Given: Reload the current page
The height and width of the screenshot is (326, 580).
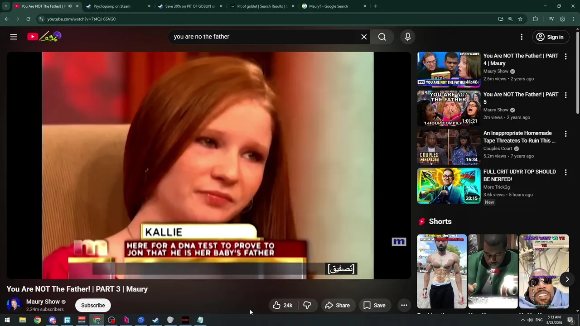Looking at the screenshot, I should [28, 19].
